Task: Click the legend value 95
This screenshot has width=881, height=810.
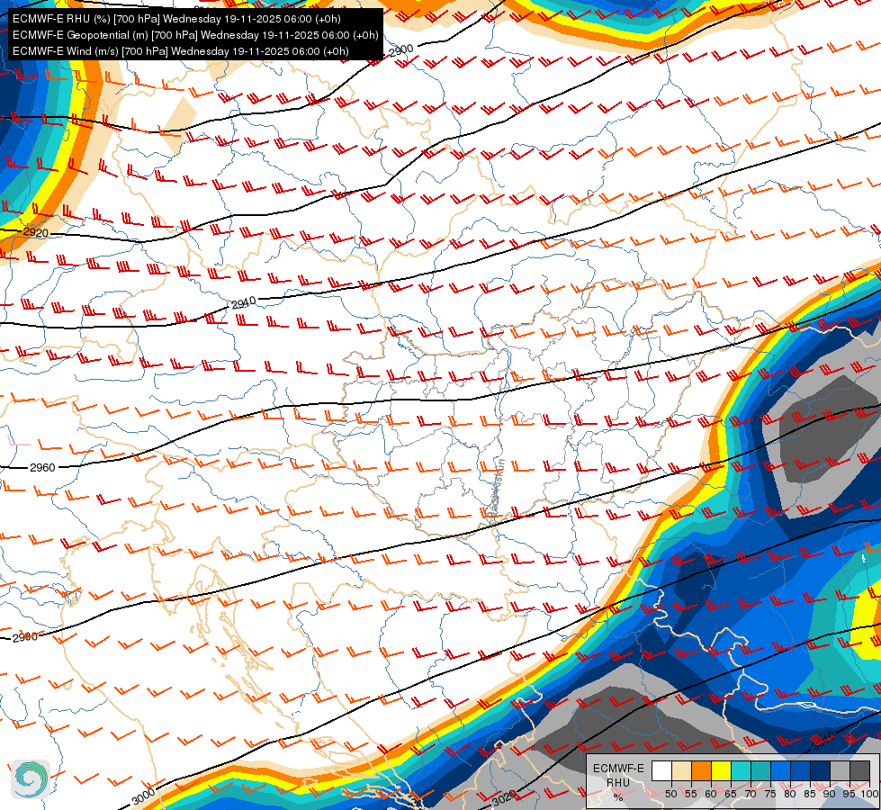Action: point(850,794)
